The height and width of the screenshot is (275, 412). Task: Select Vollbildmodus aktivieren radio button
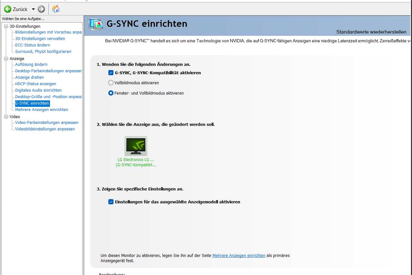pos(111,83)
